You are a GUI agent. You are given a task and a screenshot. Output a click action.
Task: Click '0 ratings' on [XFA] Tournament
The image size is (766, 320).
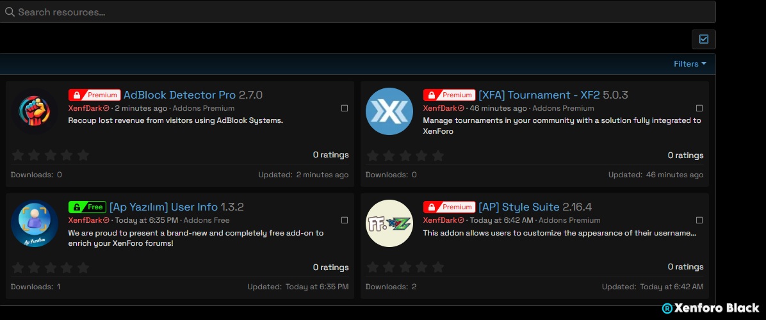(686, 155)
